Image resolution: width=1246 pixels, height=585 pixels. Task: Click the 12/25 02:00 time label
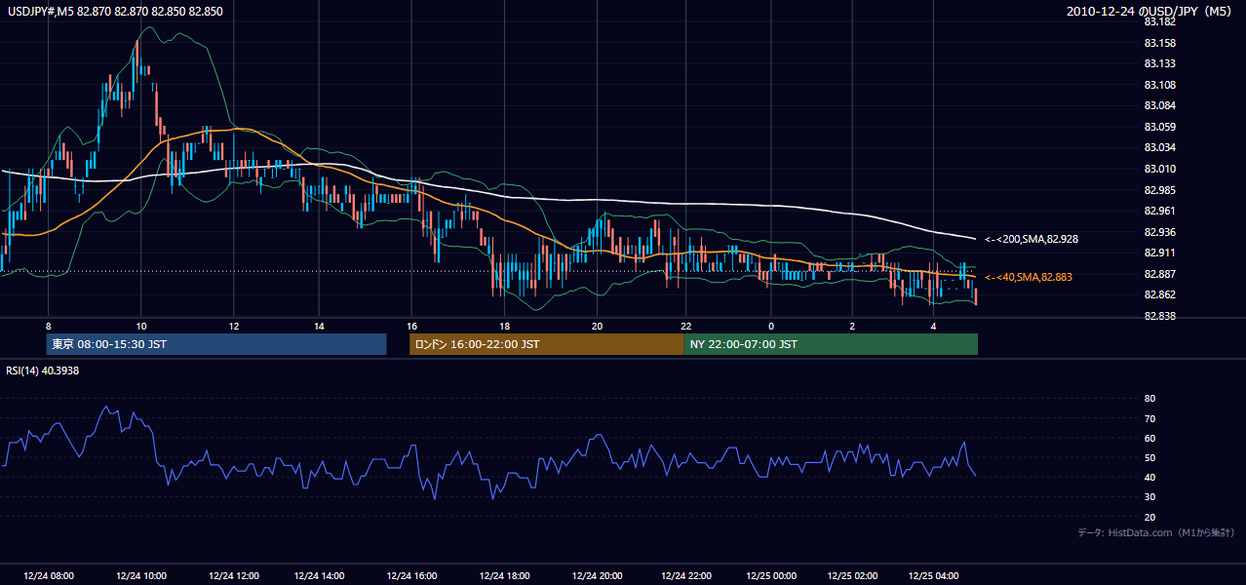(x=853, y=575)
